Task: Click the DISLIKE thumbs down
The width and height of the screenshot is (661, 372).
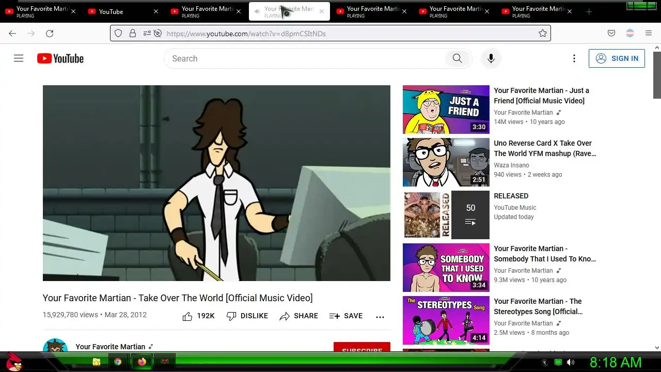Action: click(247, 316)
